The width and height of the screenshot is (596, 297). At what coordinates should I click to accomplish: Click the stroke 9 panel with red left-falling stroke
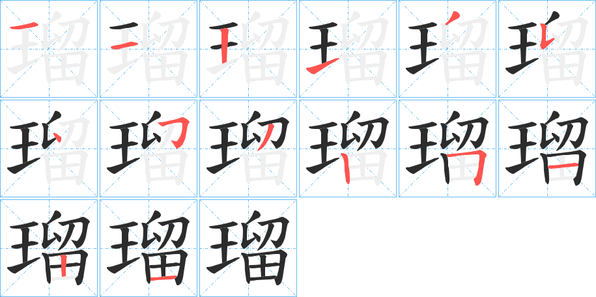[x=248, y=148]
